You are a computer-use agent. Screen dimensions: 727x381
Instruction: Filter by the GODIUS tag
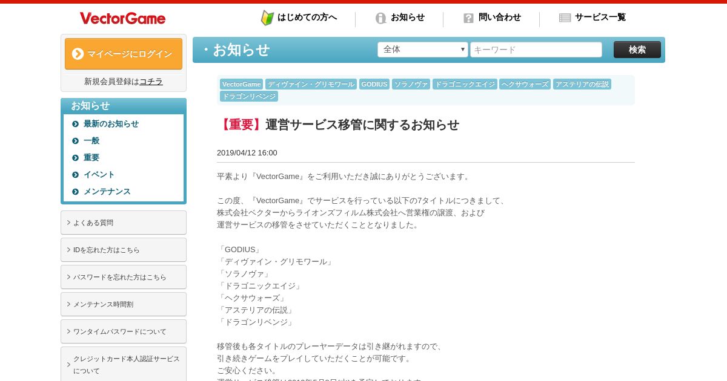[374, 84]
